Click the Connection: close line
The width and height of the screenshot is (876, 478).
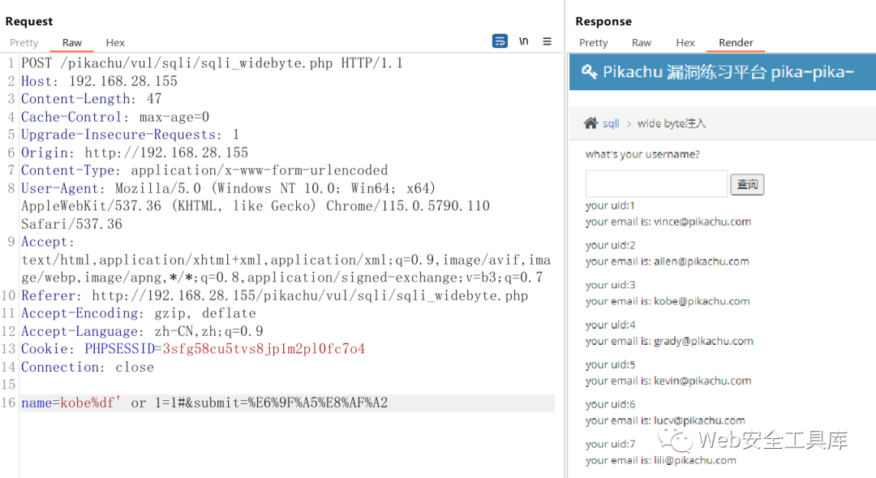point(87,368)
